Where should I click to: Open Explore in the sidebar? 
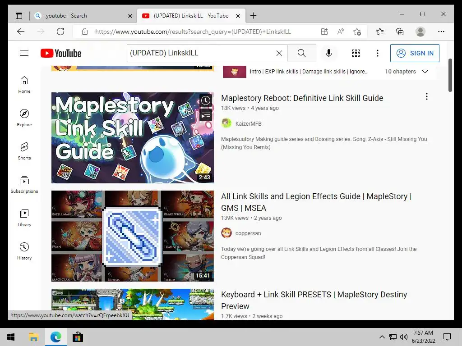point(24,118)
